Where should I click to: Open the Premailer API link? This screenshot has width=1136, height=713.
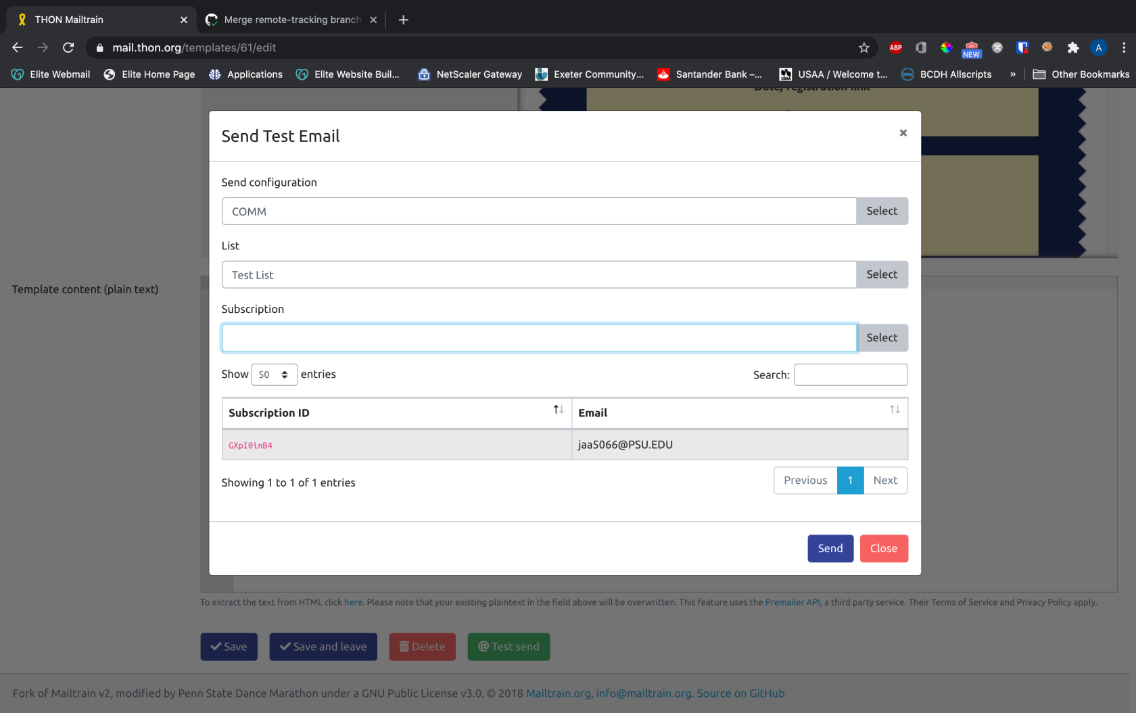[x=792, y=602]
